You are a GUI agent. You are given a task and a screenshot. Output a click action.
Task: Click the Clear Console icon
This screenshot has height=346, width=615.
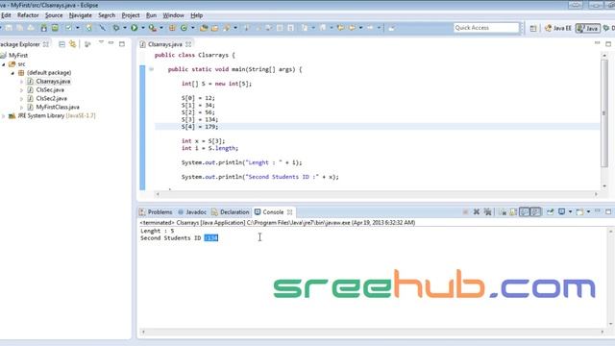503,211
